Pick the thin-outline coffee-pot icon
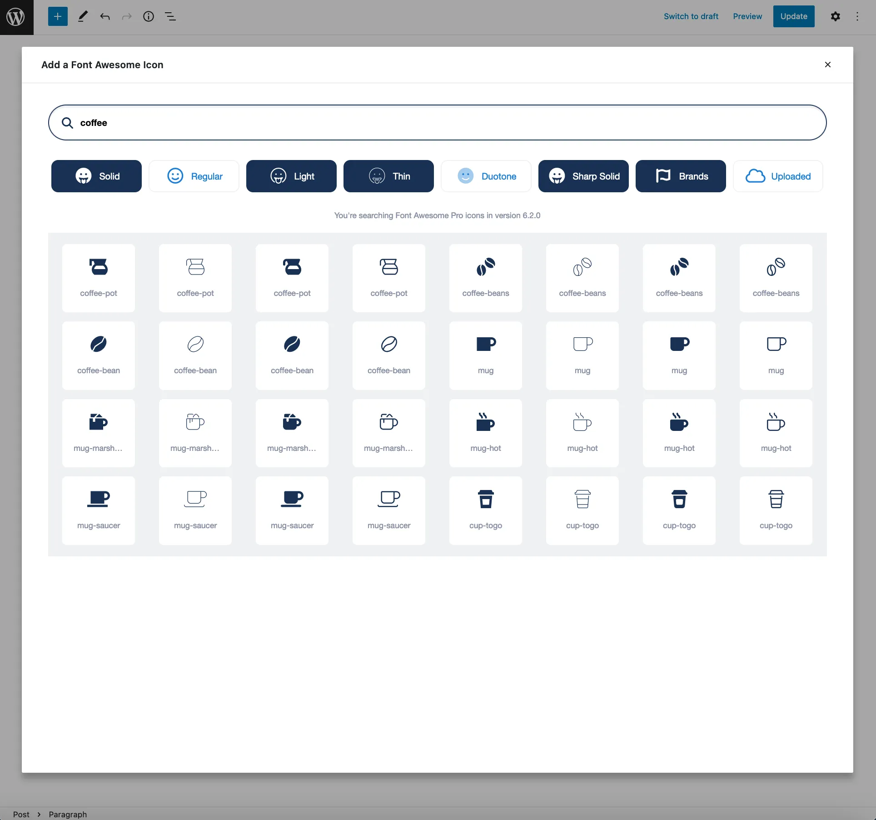This screenshot has width=876, height=820. click(x=195, y=278)
